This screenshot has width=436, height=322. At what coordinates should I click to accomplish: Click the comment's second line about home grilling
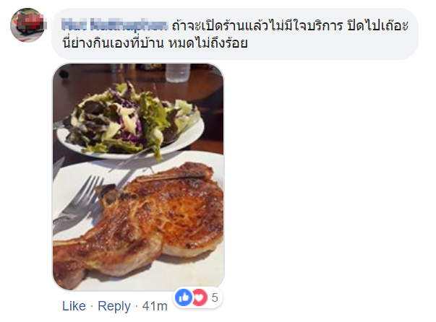click(155, 43)
